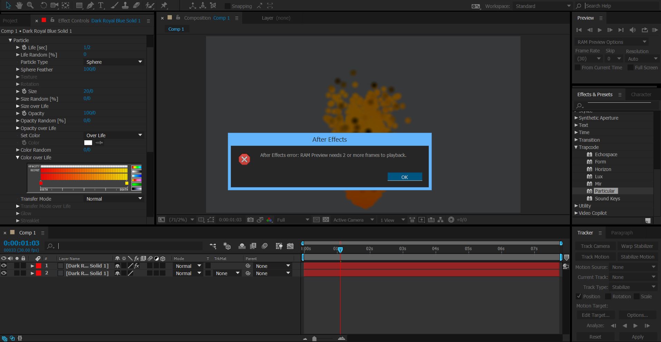Select the Clone Stamp tool
The height and width of the screenshot is (342, 661).
[x=125, y=6]
